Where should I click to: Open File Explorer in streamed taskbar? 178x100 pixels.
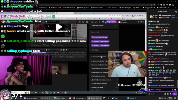pos(36,92)
